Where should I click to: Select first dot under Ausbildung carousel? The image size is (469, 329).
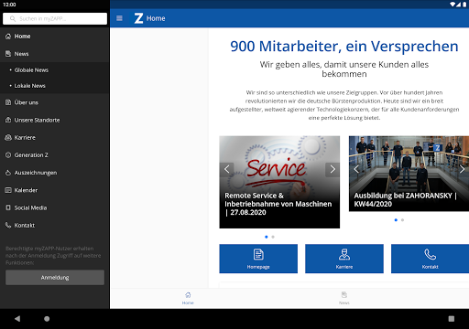pos(396,220)
